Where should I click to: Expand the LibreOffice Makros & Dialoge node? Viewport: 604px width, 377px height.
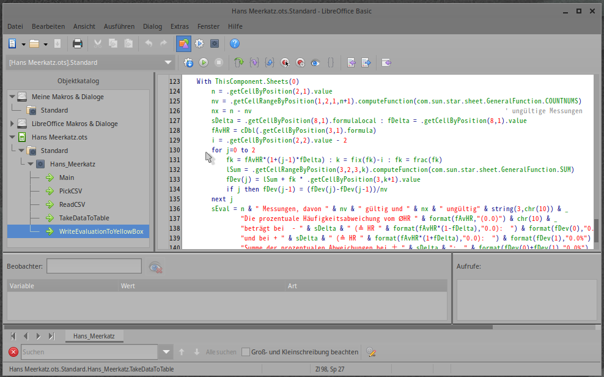12,124
